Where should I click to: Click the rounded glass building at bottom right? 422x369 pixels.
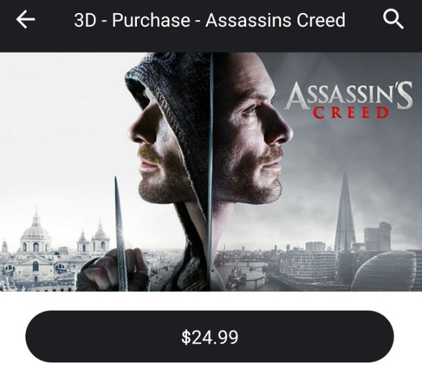[384, 271]
